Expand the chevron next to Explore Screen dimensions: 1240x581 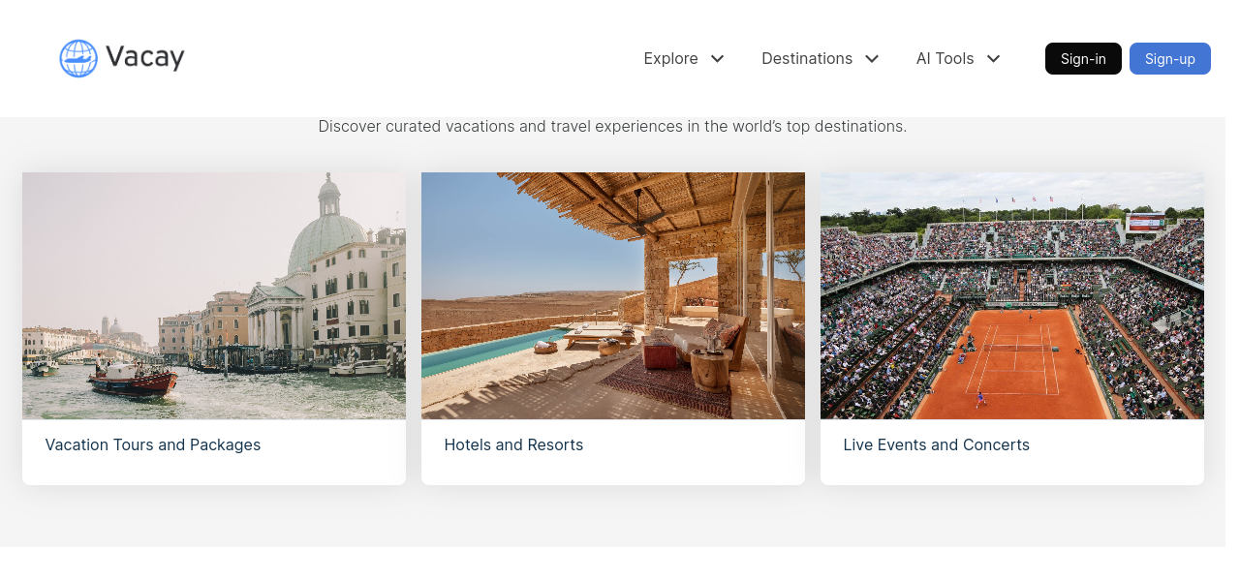(x=718, y=58)
